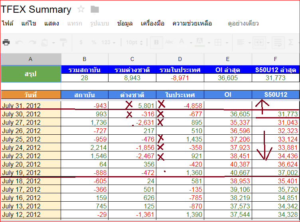Click the redo arrow icon
Image resolution: width=300 pixels, height=222 pixels.
(x=32, y=42)
